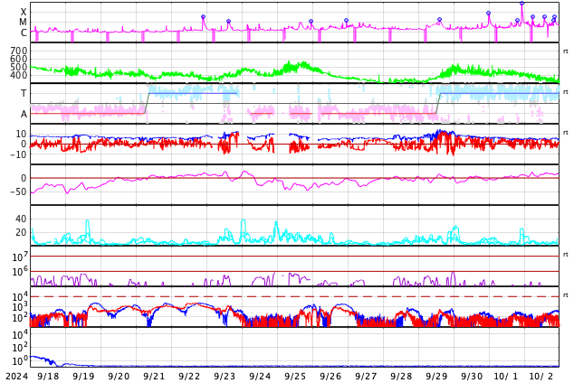This screenshot has width=574, height=383.
Task: Click the 10^7 axis label
Action: click(20, 257)
